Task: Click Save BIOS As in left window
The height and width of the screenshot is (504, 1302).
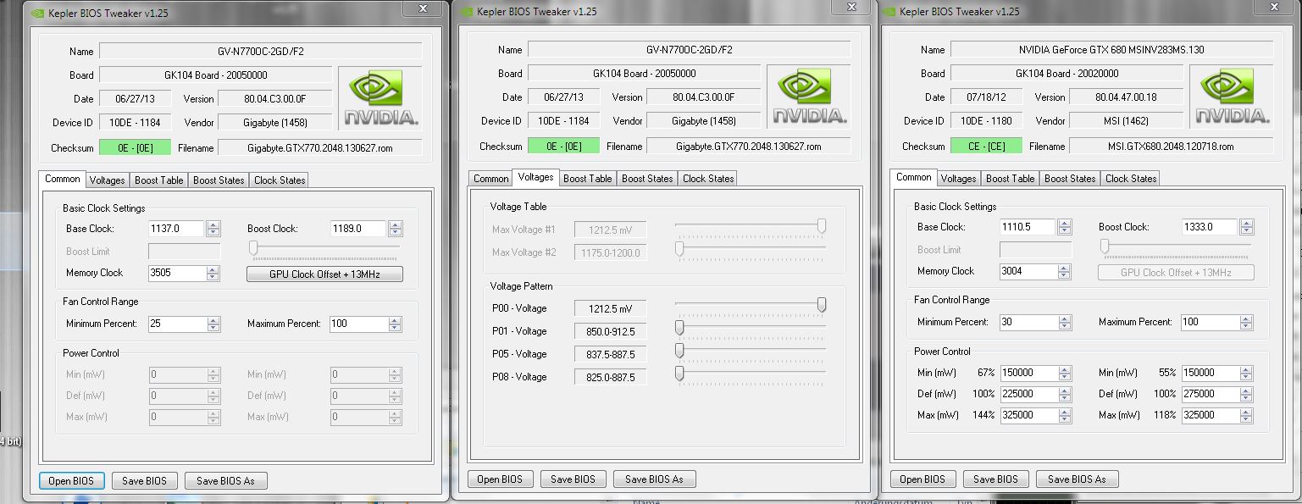Action: pos(225,481)
